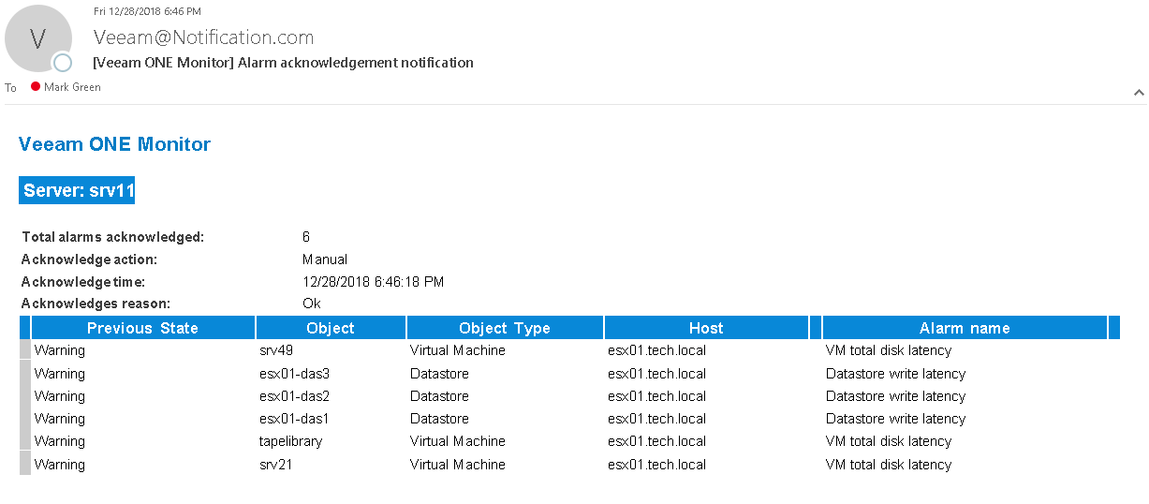
Task: Click the acknowledges reason value Ok
Action: tap(312, 304)
